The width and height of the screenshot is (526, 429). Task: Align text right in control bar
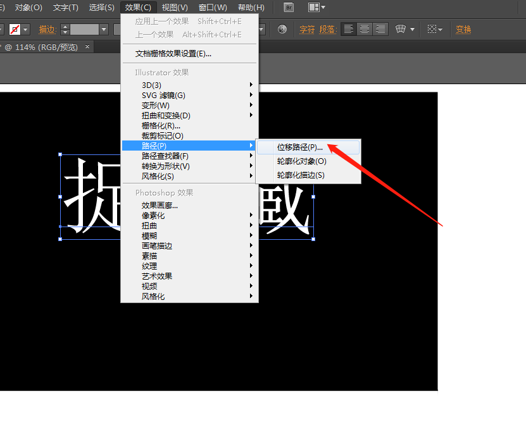point(380,29)
